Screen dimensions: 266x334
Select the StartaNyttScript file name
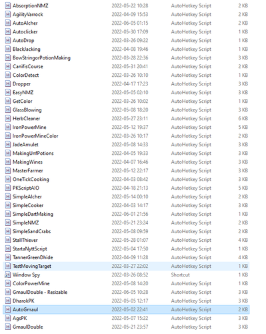click(x=30, y=248)
